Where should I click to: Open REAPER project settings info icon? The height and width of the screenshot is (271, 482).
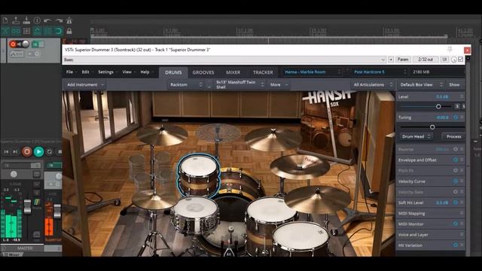(x=37, y=20)
